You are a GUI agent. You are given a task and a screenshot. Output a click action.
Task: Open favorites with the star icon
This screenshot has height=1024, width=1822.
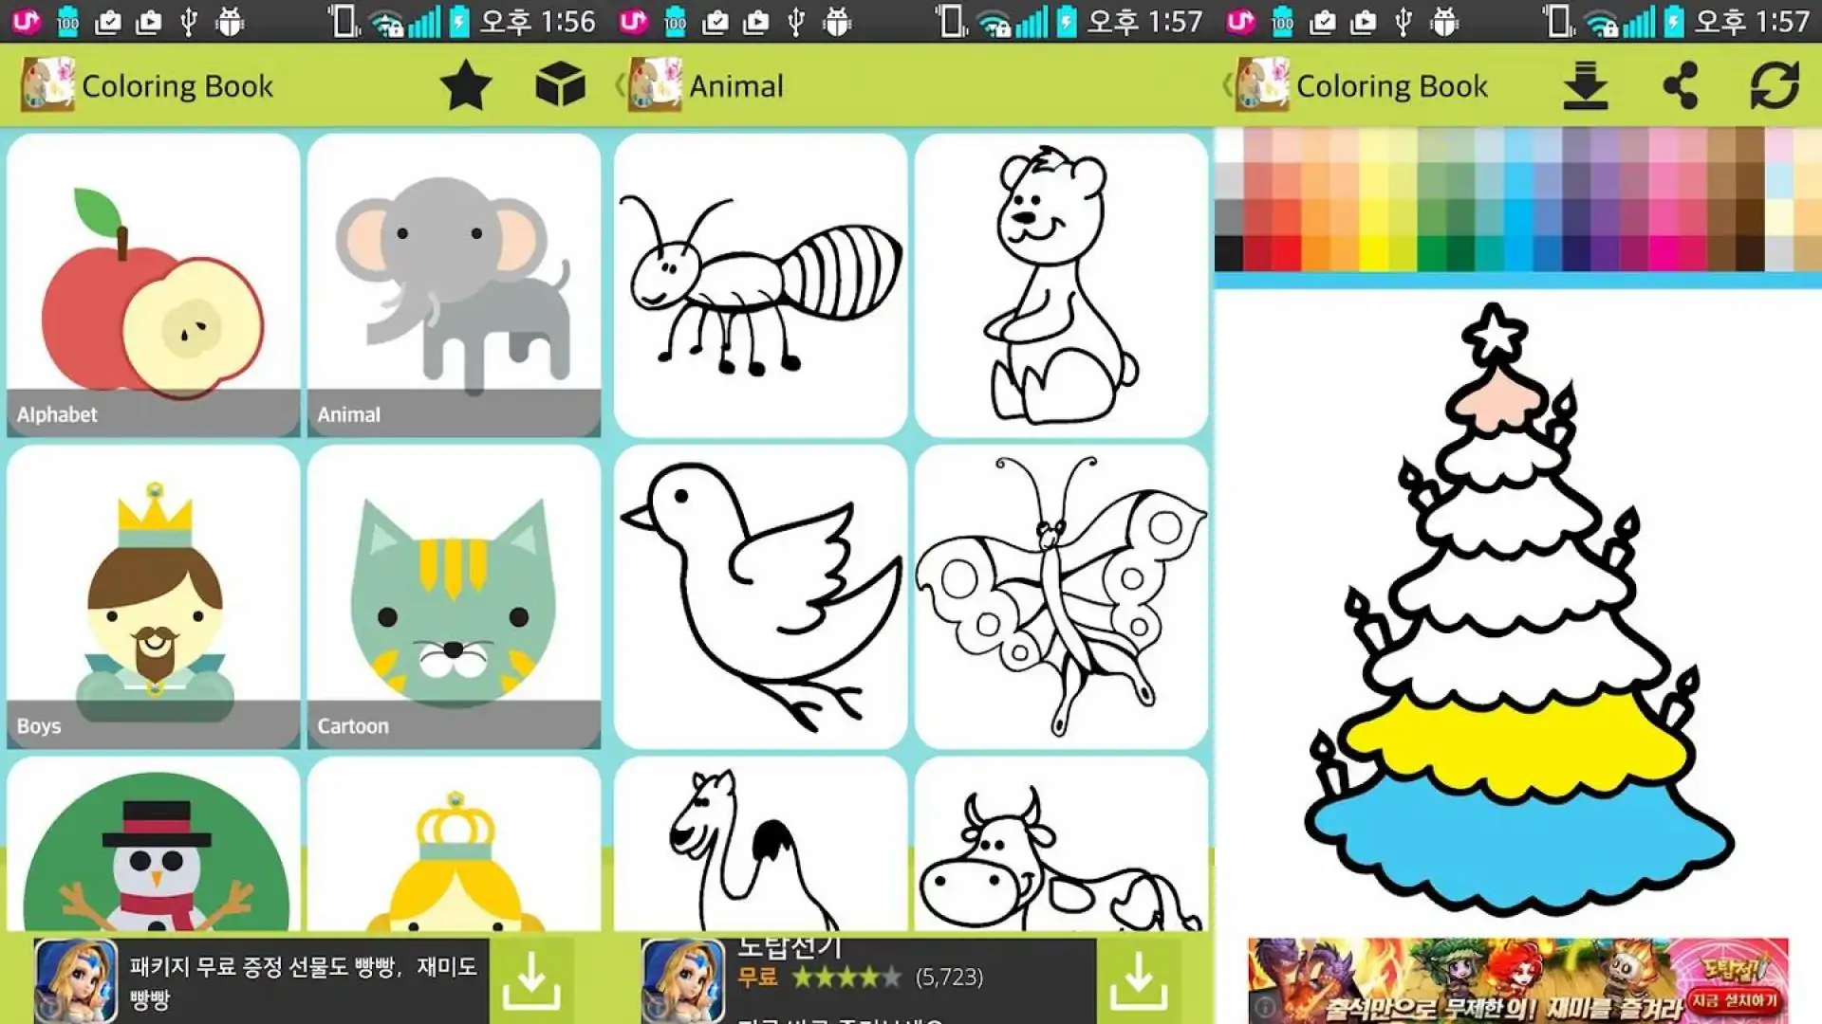[x=466, y=85]
